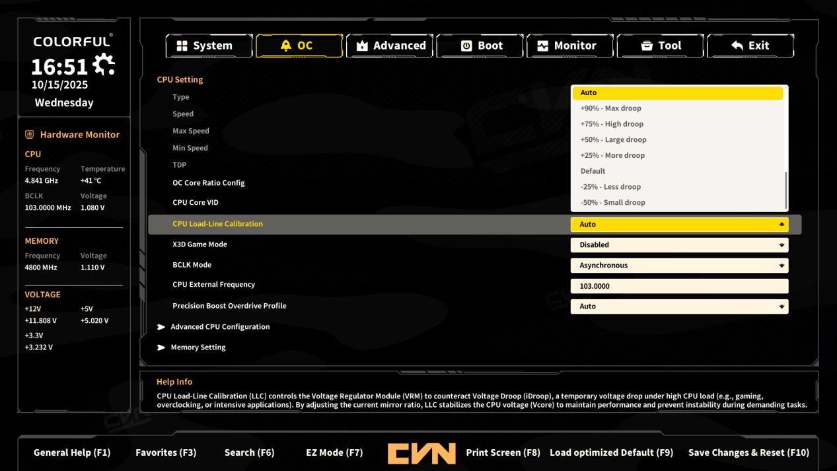Click the memory frequency 4800 MHz
The image size is (837, 471).
41,268
